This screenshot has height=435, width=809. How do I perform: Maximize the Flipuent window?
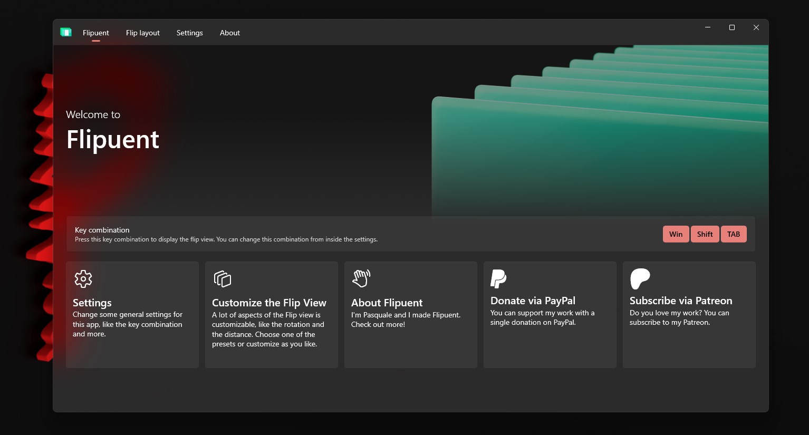(x=732, y=27)
